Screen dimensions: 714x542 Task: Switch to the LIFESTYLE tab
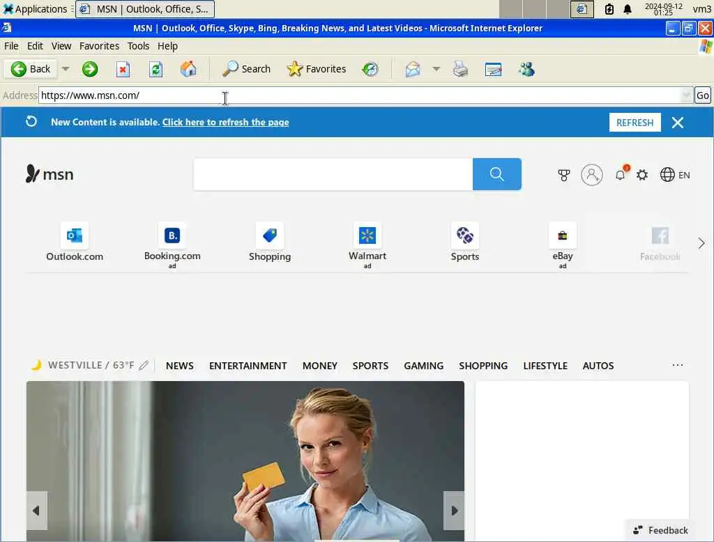545,366
